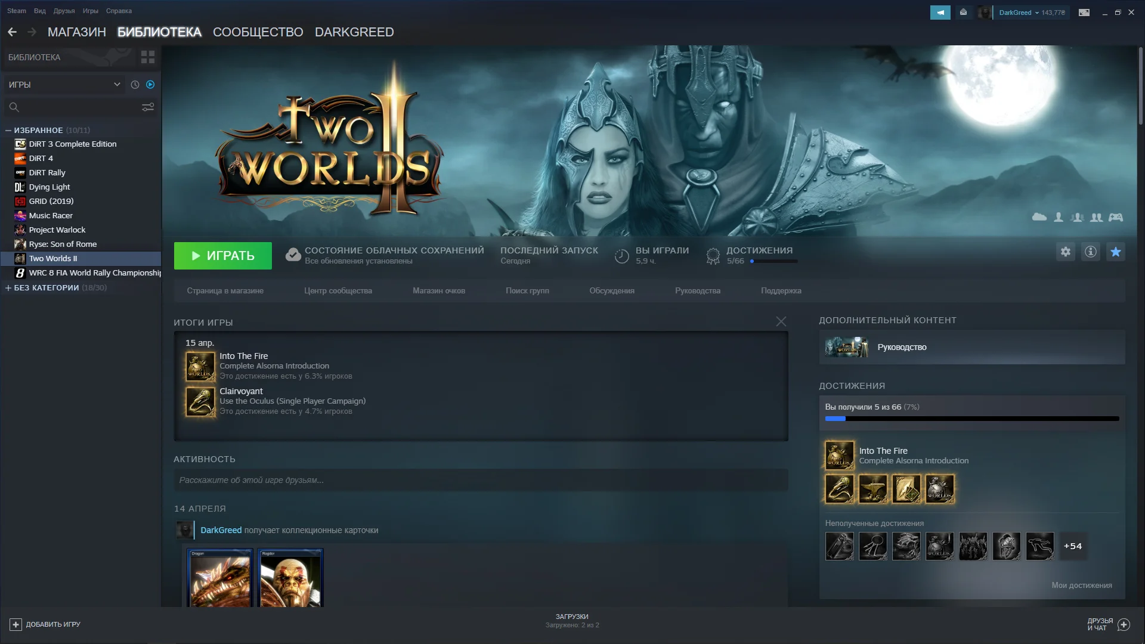Click the controller support icon on banner
1145x644 pixels.
pos(1116,217)
